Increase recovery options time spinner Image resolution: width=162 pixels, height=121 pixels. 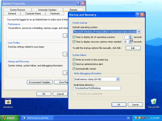point(130,41)
